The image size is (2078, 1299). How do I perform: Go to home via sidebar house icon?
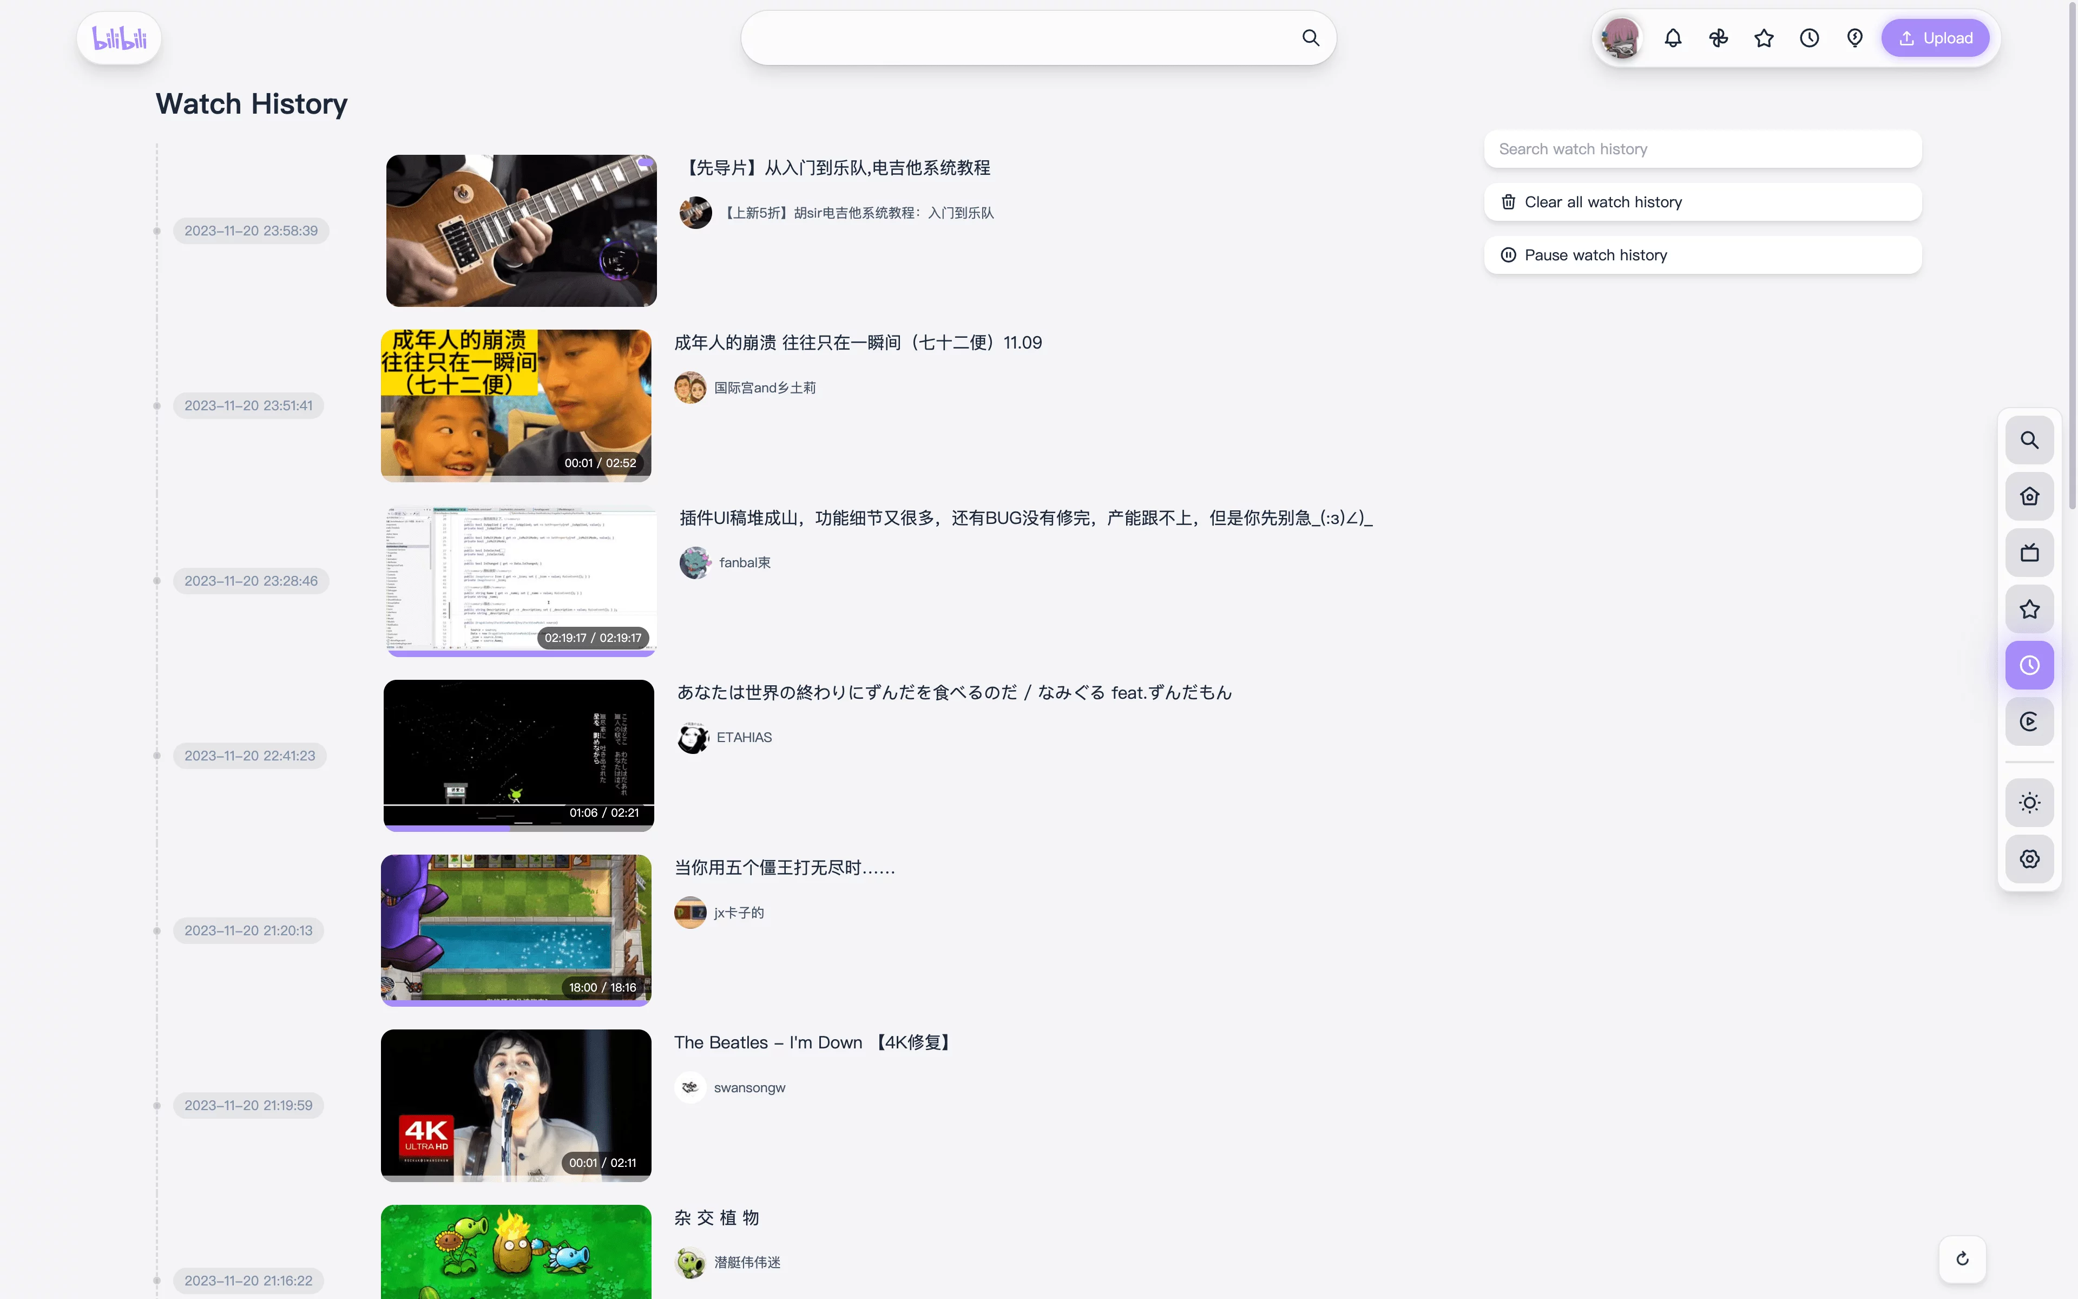pos(2029,496)
